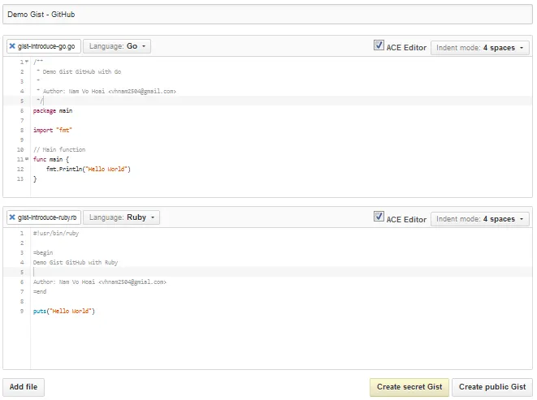Remove the gist-introduce-ruby.rb file

tap(12, 217)
